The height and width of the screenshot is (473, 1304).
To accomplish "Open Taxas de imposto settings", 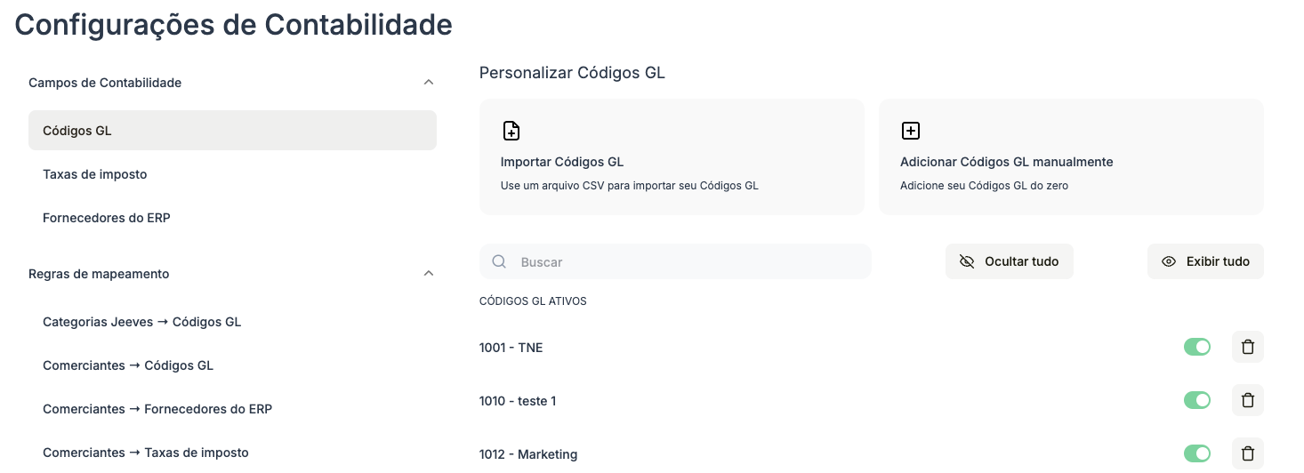I will (95, 174).
